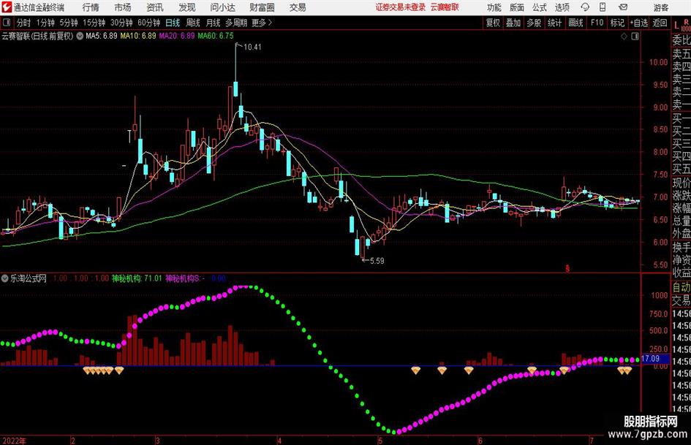Click the MA20: 6.89 indicator label
This screenshot has width=691, height=445.
coord(177,36)
